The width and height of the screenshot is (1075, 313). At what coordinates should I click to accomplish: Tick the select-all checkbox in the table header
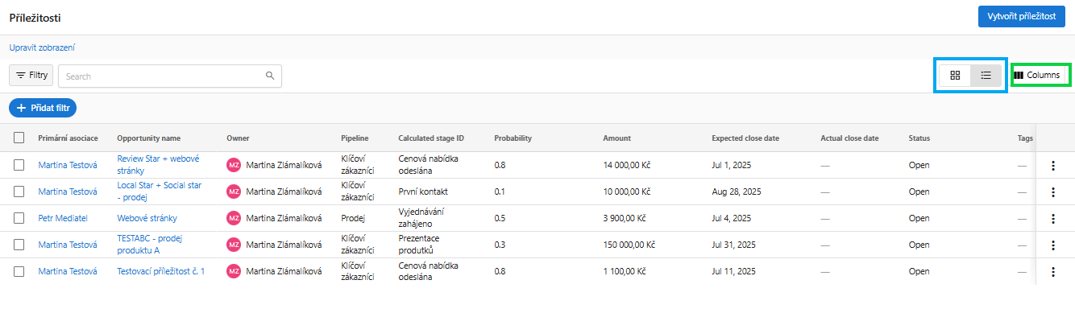coord(19,138)
